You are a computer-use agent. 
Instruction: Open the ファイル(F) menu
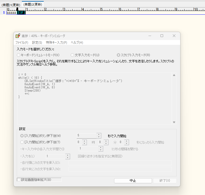pos(22,43)
